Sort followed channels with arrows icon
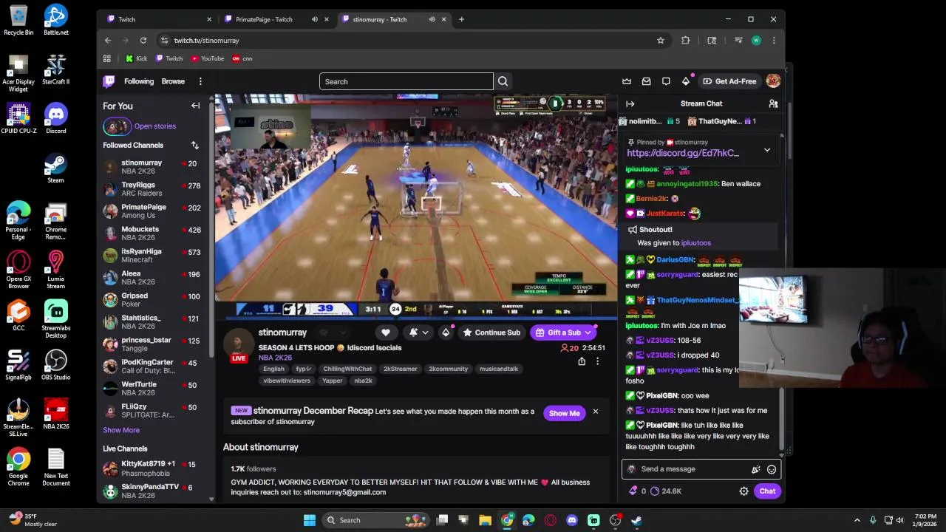The width and height of the screenshot is (946, 532). coord(195,145)
